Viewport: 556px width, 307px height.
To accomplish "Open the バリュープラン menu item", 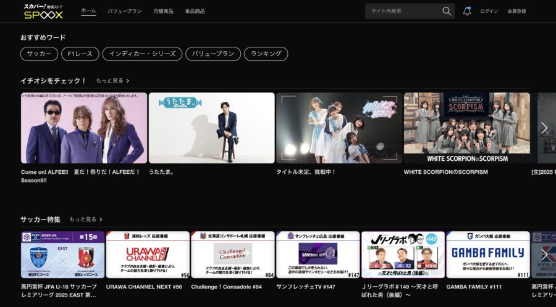I will click(x=124, y=11).
